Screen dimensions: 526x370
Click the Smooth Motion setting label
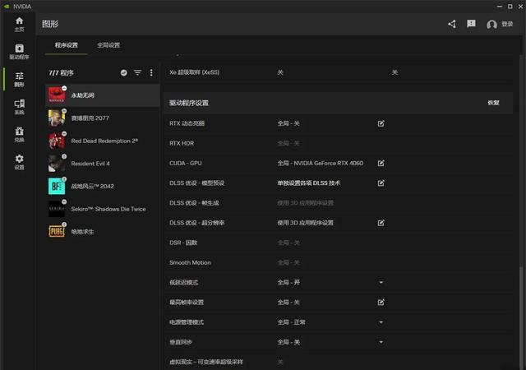click(x=190, y=262)
